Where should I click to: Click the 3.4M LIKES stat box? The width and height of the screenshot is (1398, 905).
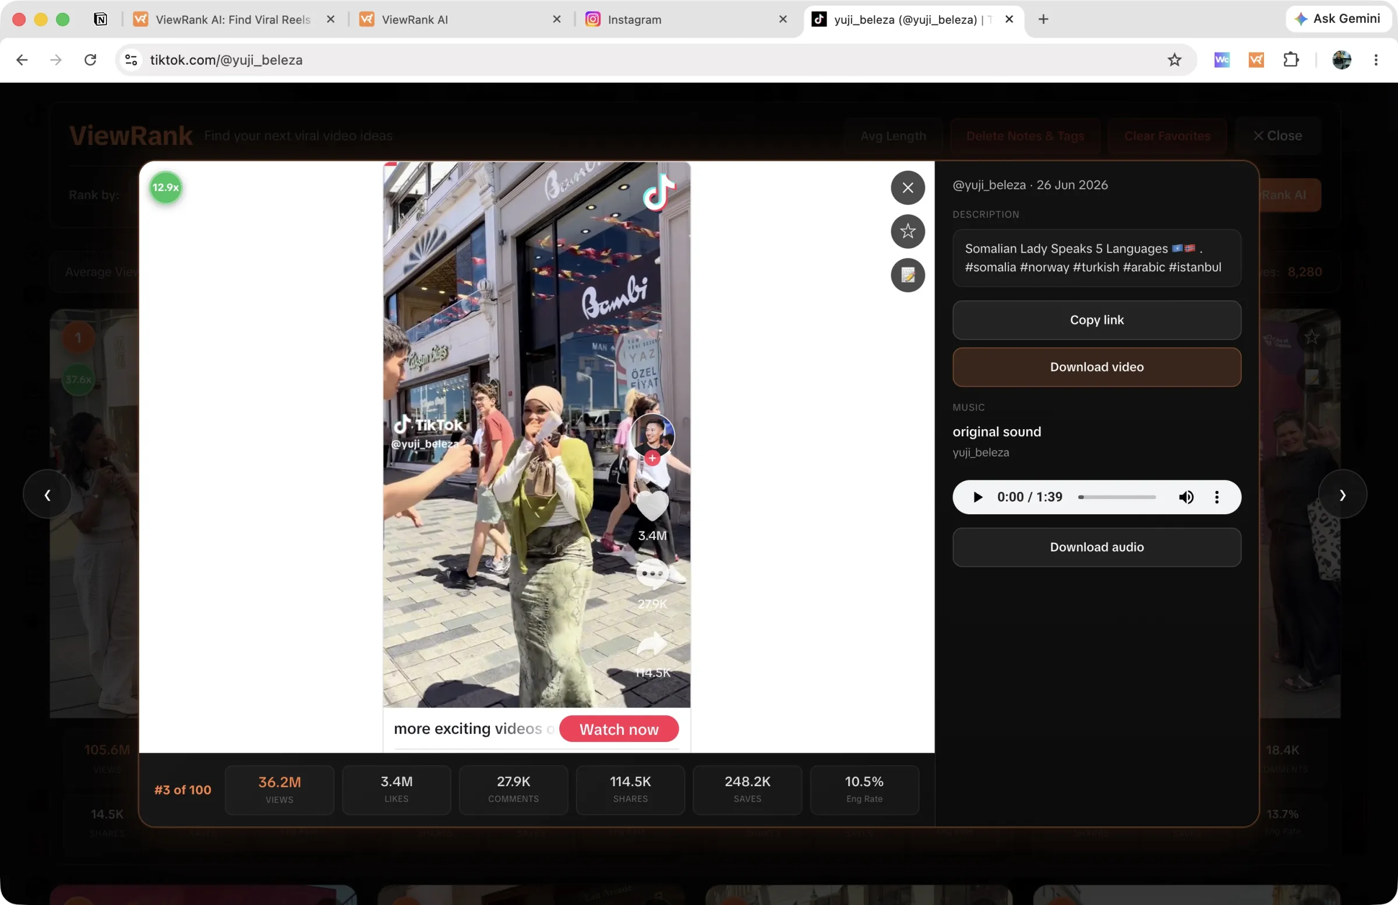pyautogui.click(x=397, y=790)
